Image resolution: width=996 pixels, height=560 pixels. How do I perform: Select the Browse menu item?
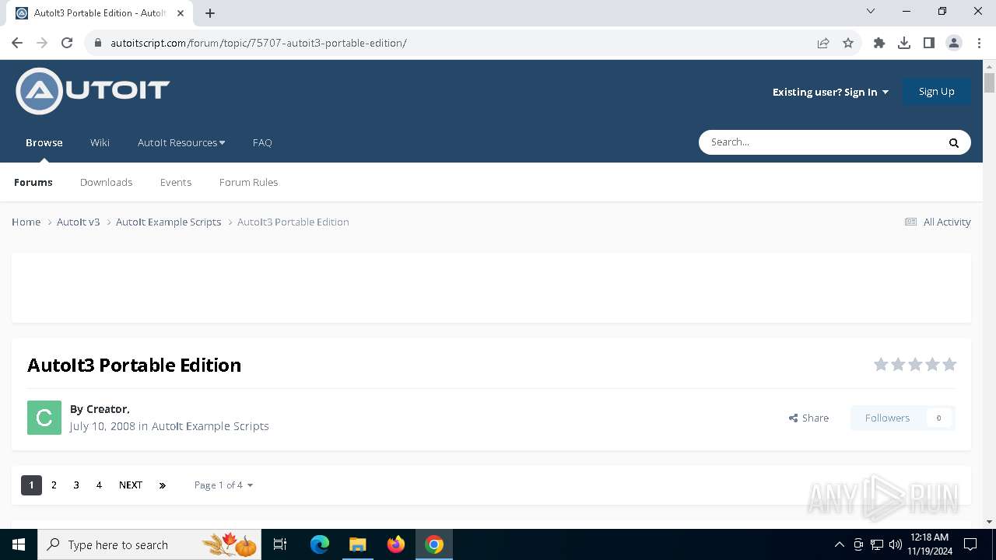tap(44, 142)
